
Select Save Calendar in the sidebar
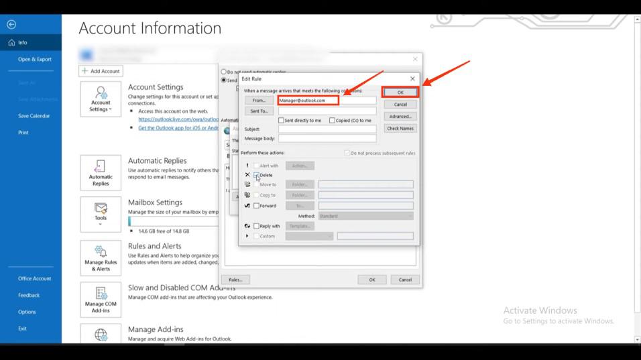point(34,116)
